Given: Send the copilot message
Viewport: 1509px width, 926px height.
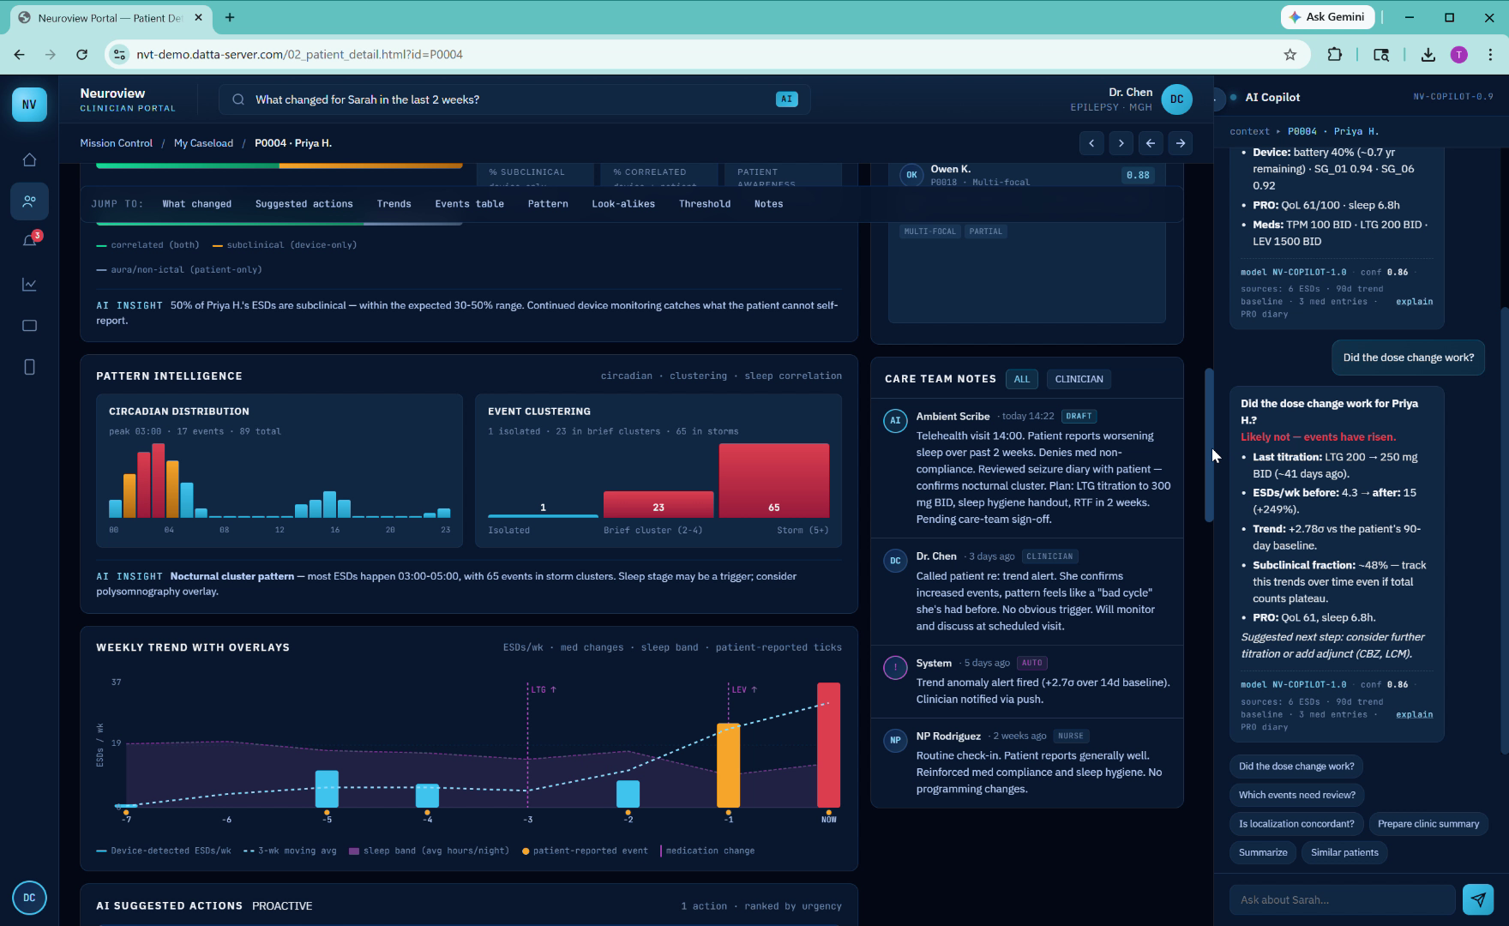Looking at the screenshot, I should [x=1478, y=899].
